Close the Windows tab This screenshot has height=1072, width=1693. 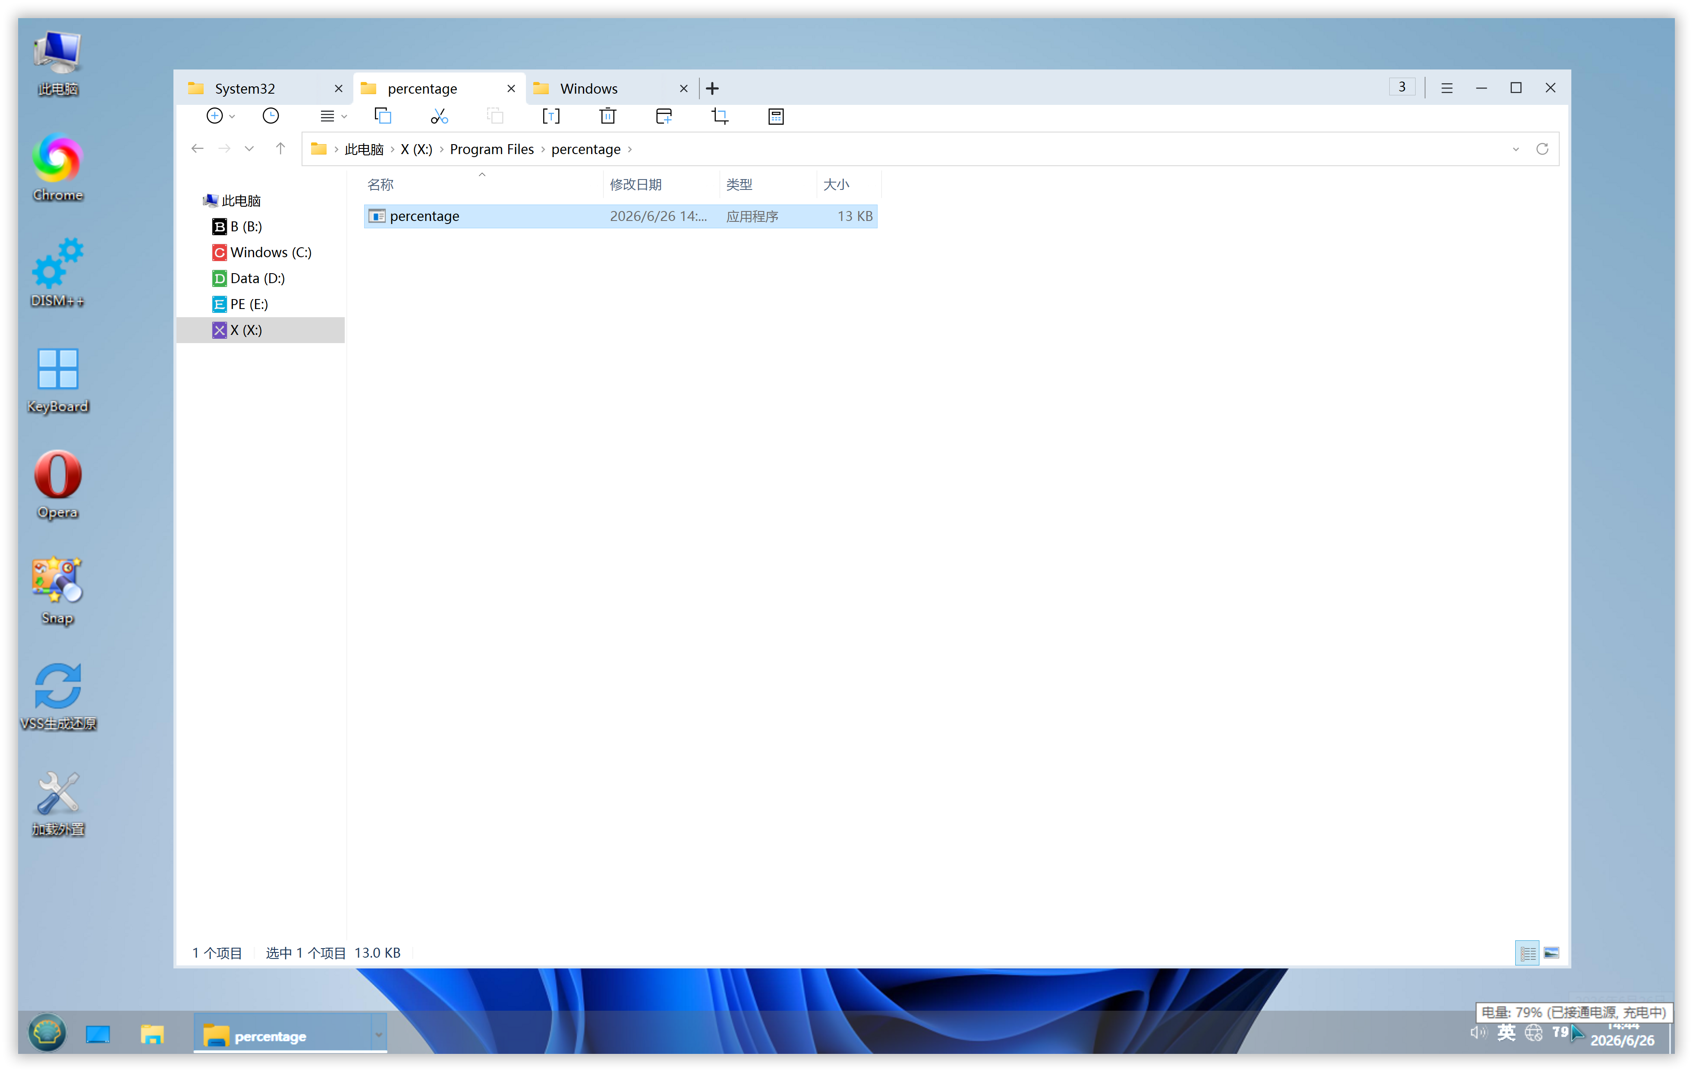click(683, 88)
